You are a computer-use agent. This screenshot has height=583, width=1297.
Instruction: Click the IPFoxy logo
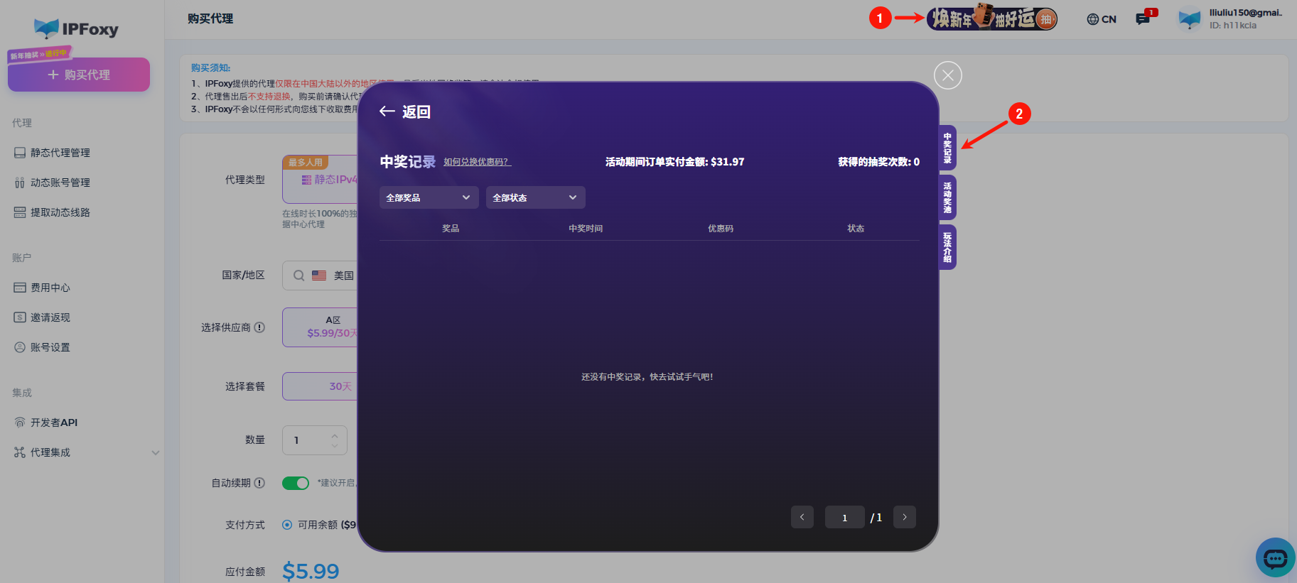pos(77,28)
